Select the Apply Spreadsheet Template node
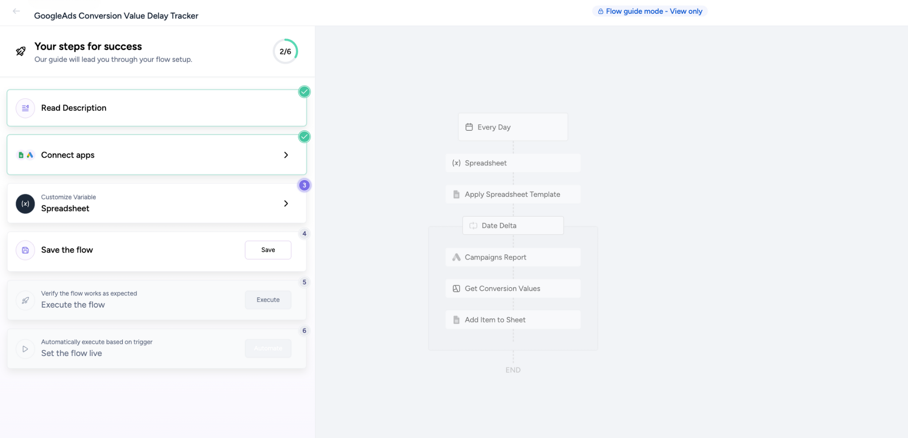This screenshot has width=908, height=438. pos(513,194)
